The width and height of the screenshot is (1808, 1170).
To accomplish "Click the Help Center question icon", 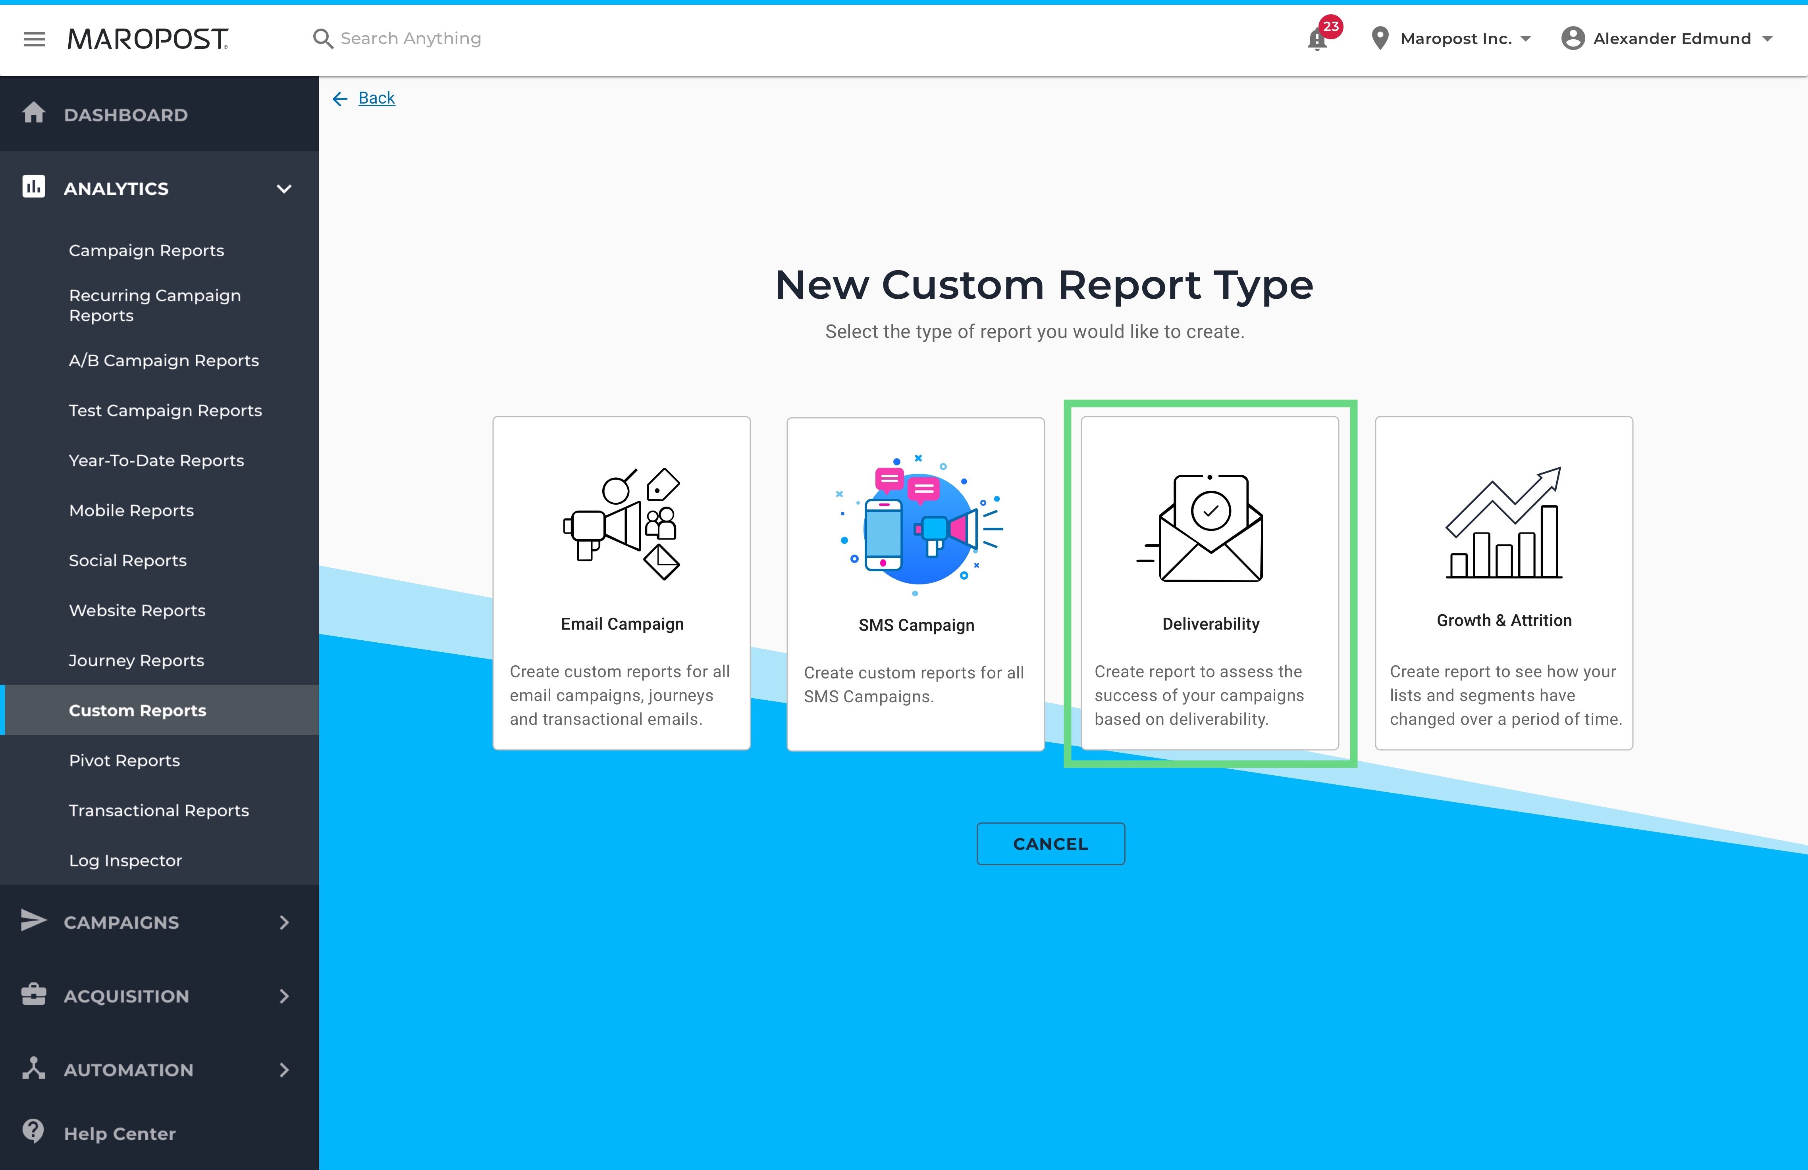I will [x=33, y=1131].
